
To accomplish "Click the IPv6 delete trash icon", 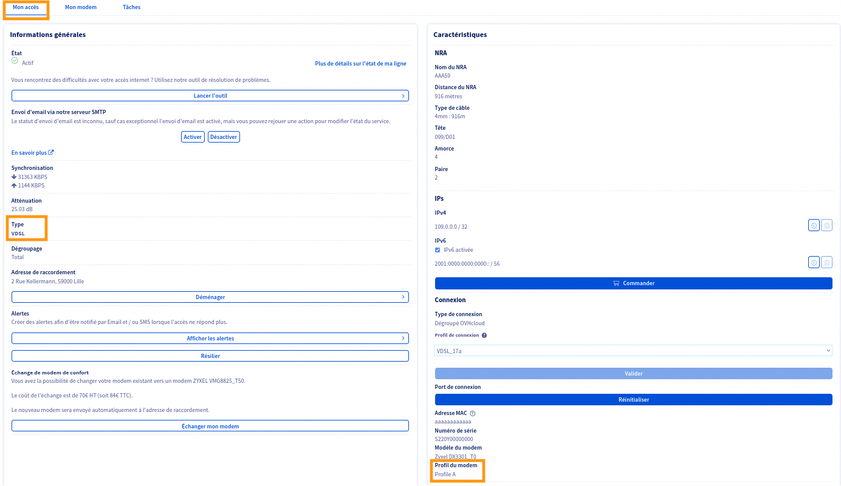I will [826, 262].
